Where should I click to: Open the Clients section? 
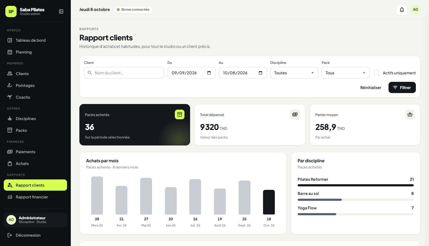pyautogui.click(x=35, y=74)
